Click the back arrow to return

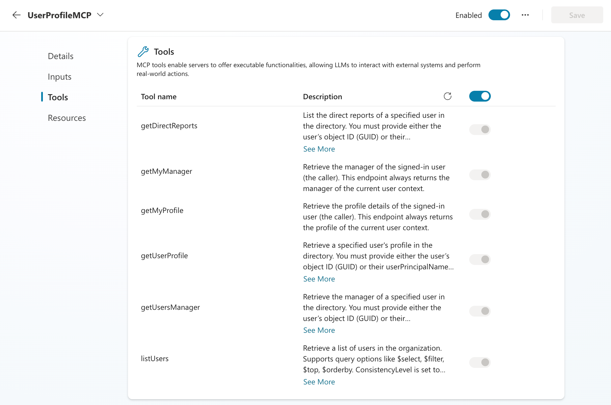pos(16,15)
